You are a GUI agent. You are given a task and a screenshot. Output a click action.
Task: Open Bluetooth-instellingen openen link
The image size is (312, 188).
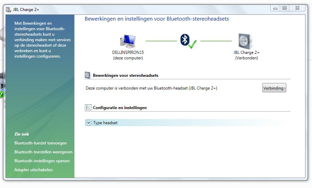pyautogui.click(x=42, y=161)
